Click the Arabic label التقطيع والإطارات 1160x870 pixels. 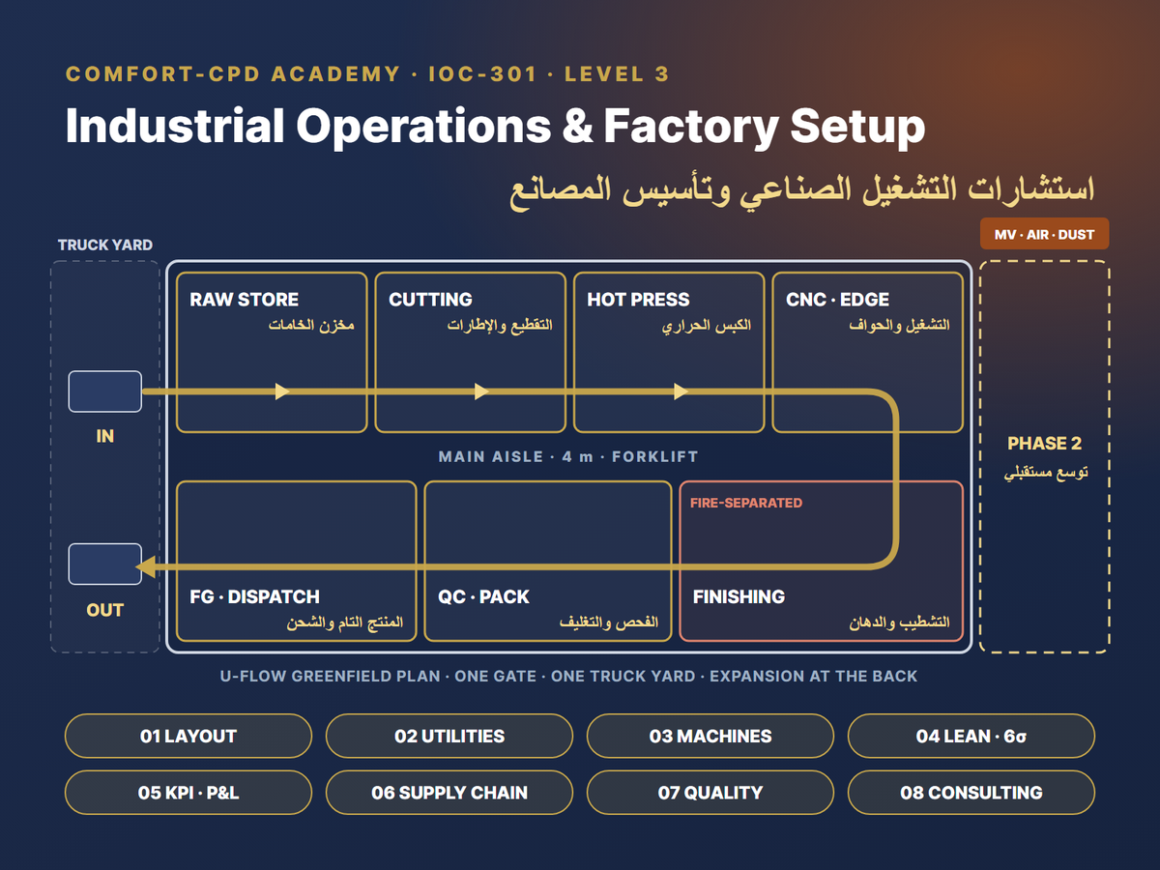500,326
